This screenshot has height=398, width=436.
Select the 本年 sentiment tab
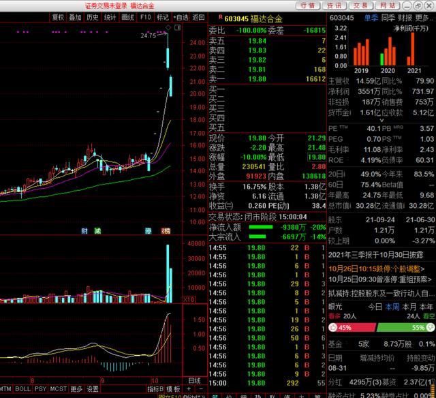coord(426,307)
